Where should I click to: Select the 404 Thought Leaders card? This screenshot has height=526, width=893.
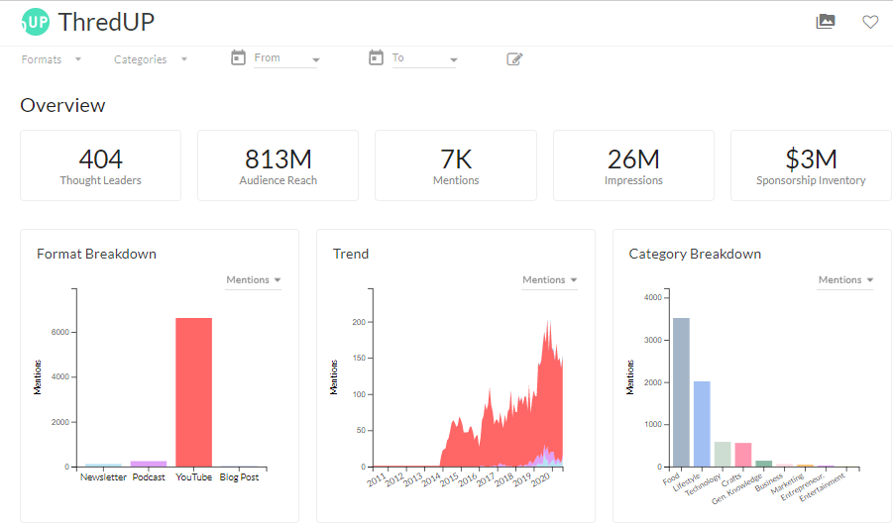pyautogui.click(x=101, y=165)
